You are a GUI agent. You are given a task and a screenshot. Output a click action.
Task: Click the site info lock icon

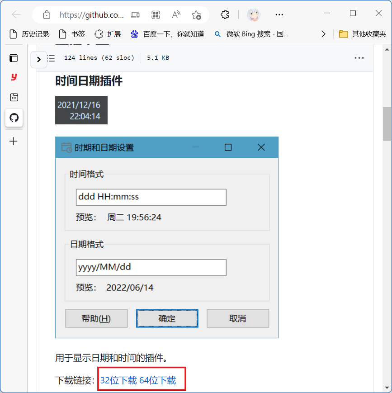click(x=47, y=15)
